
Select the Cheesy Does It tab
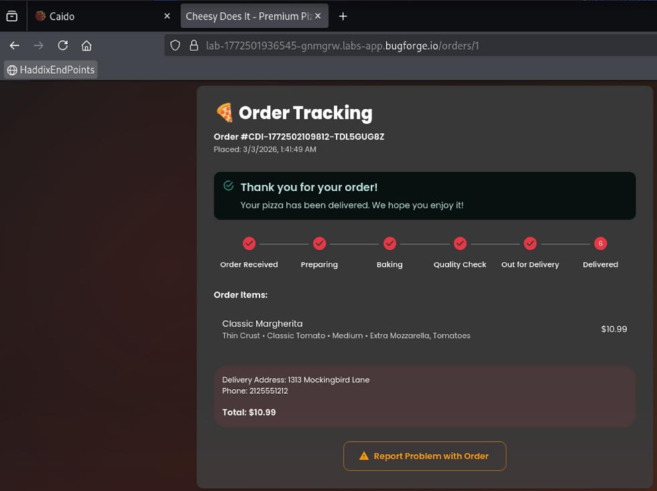pyautogui.click(x=248, y=16)
